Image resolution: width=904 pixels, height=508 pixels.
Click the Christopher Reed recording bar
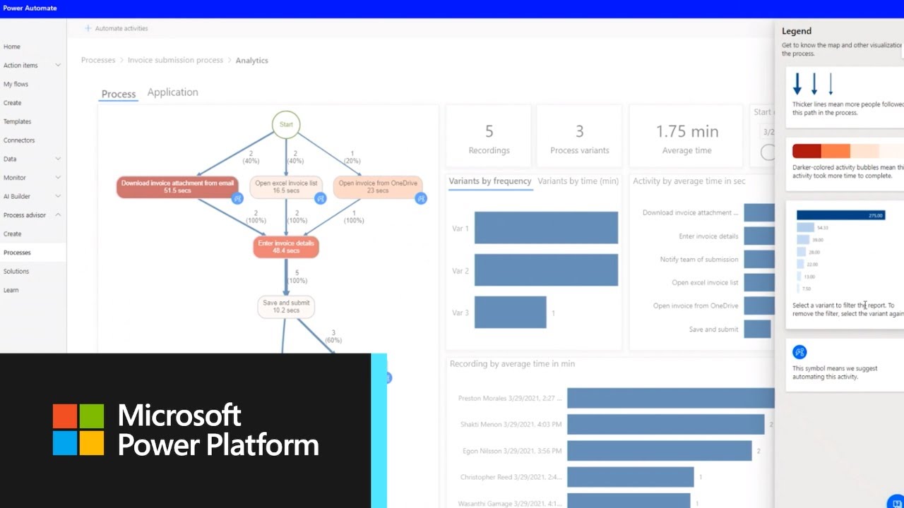coord(631,477)
